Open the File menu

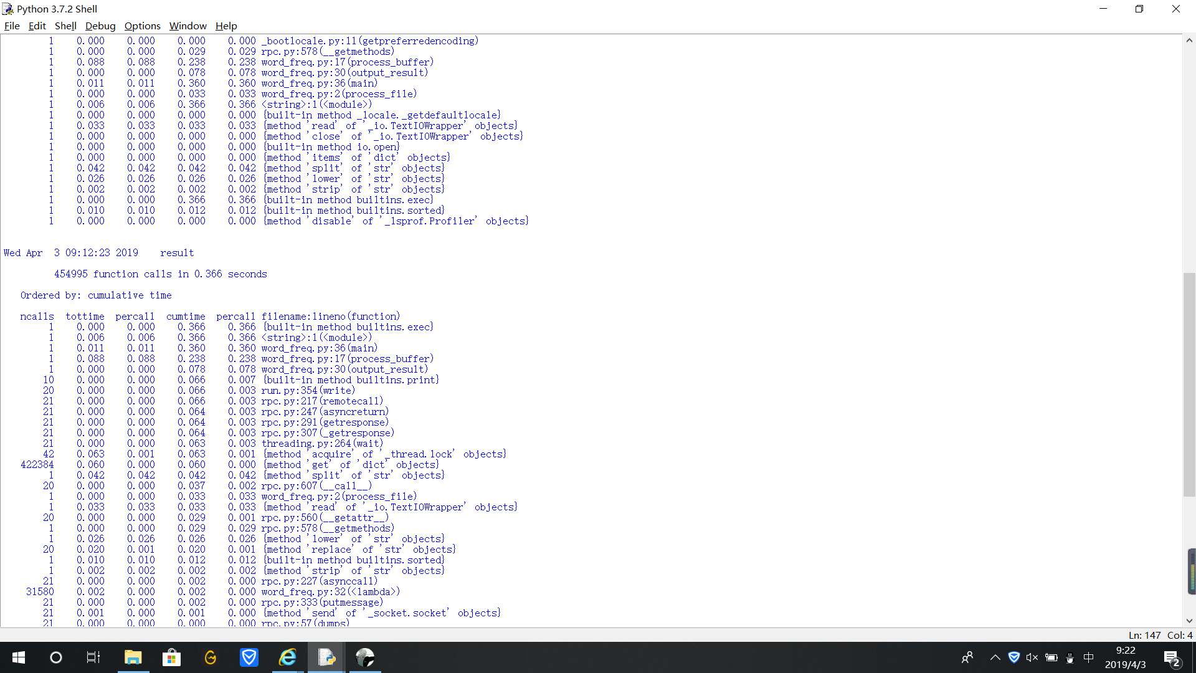12,26
